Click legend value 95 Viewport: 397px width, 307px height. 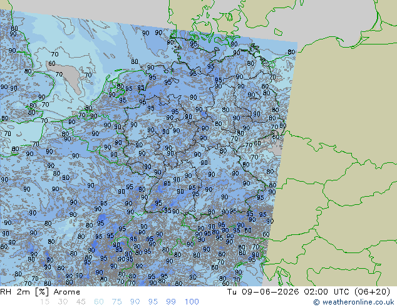153,302
